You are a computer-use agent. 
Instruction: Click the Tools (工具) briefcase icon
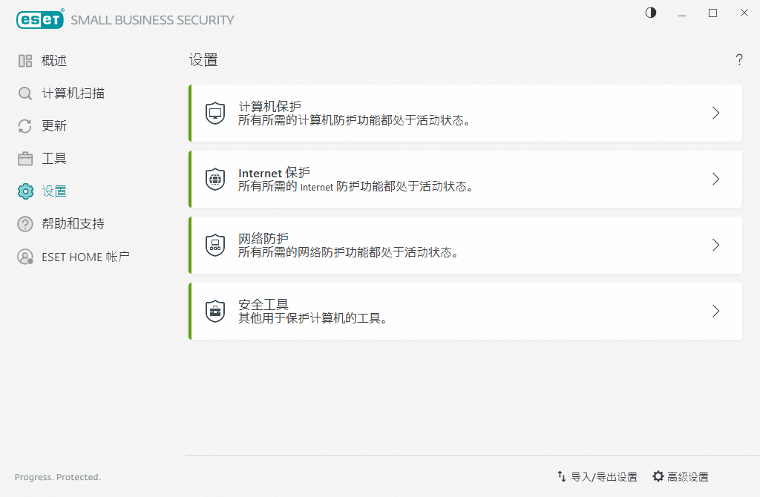click(25, 159)
